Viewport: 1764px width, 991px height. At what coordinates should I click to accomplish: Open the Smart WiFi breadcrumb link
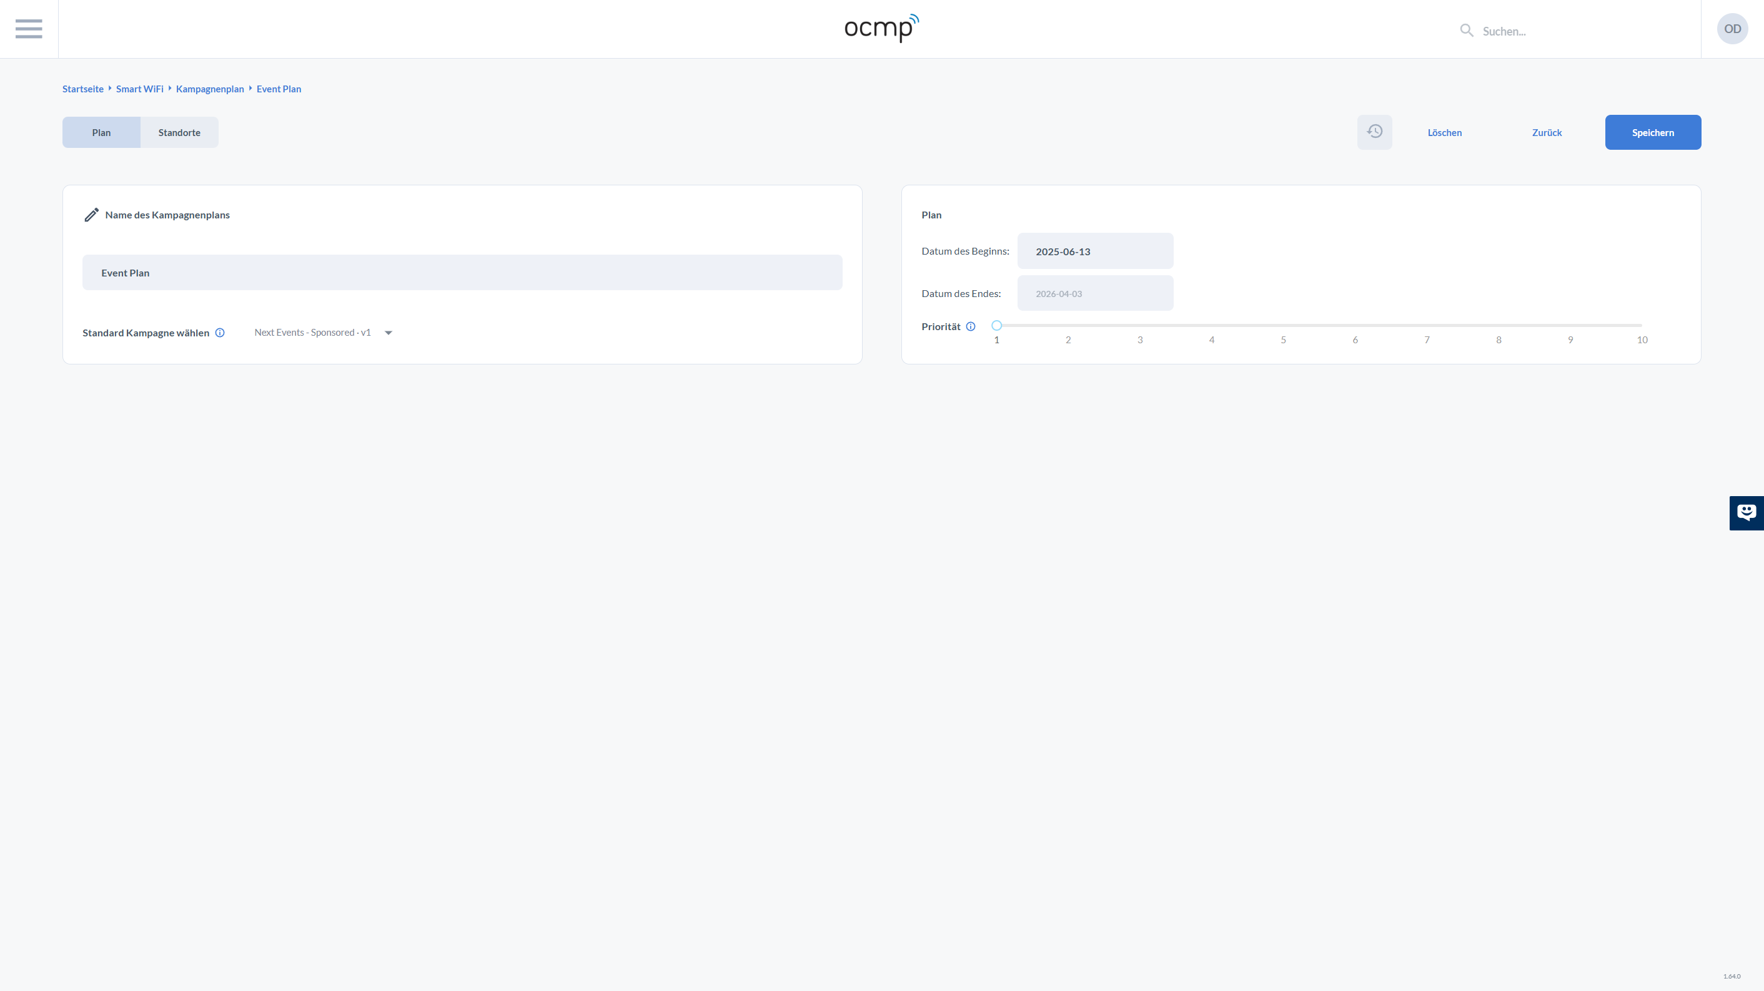[140, 89]
